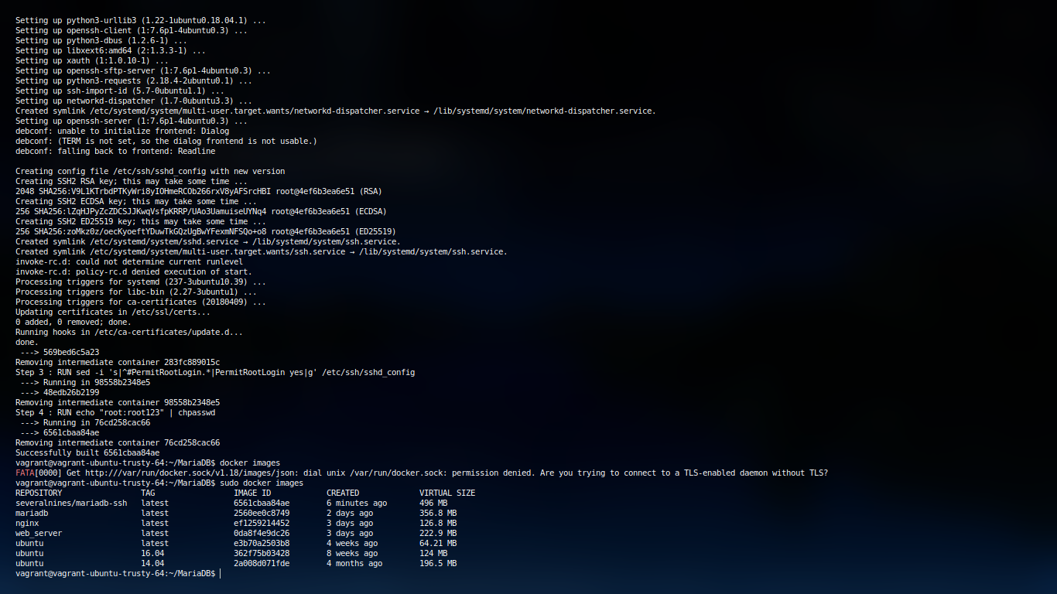Image resolution: width=1057 pixels, height=594 pixels.
Task: Place cursor at the final shell prompt
Action: 221,574
